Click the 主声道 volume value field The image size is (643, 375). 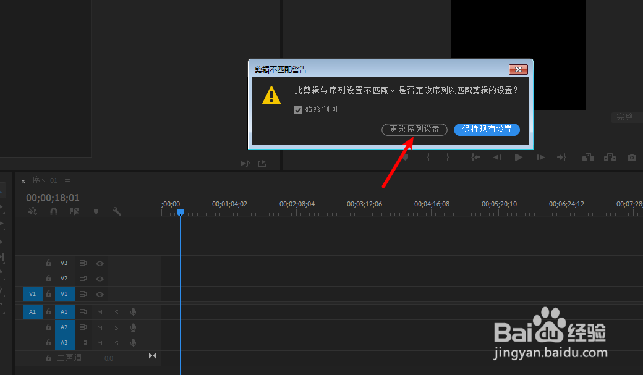109,357
